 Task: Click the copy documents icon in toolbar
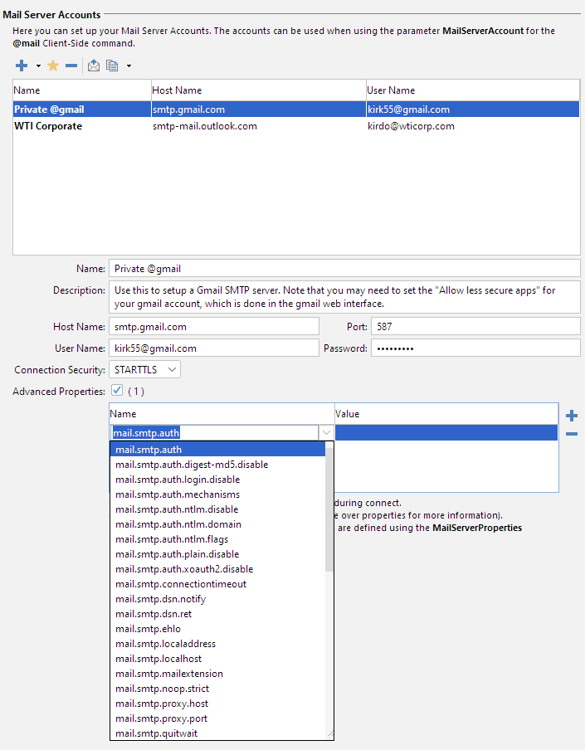(x=113, y=66)
